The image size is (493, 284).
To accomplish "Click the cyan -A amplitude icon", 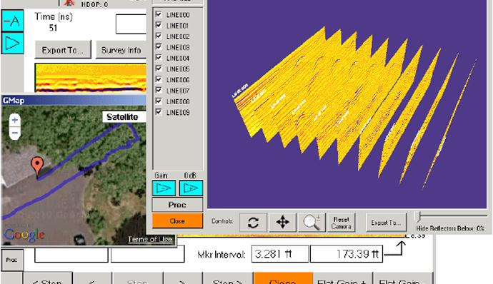I will click(x=13, y=21).
